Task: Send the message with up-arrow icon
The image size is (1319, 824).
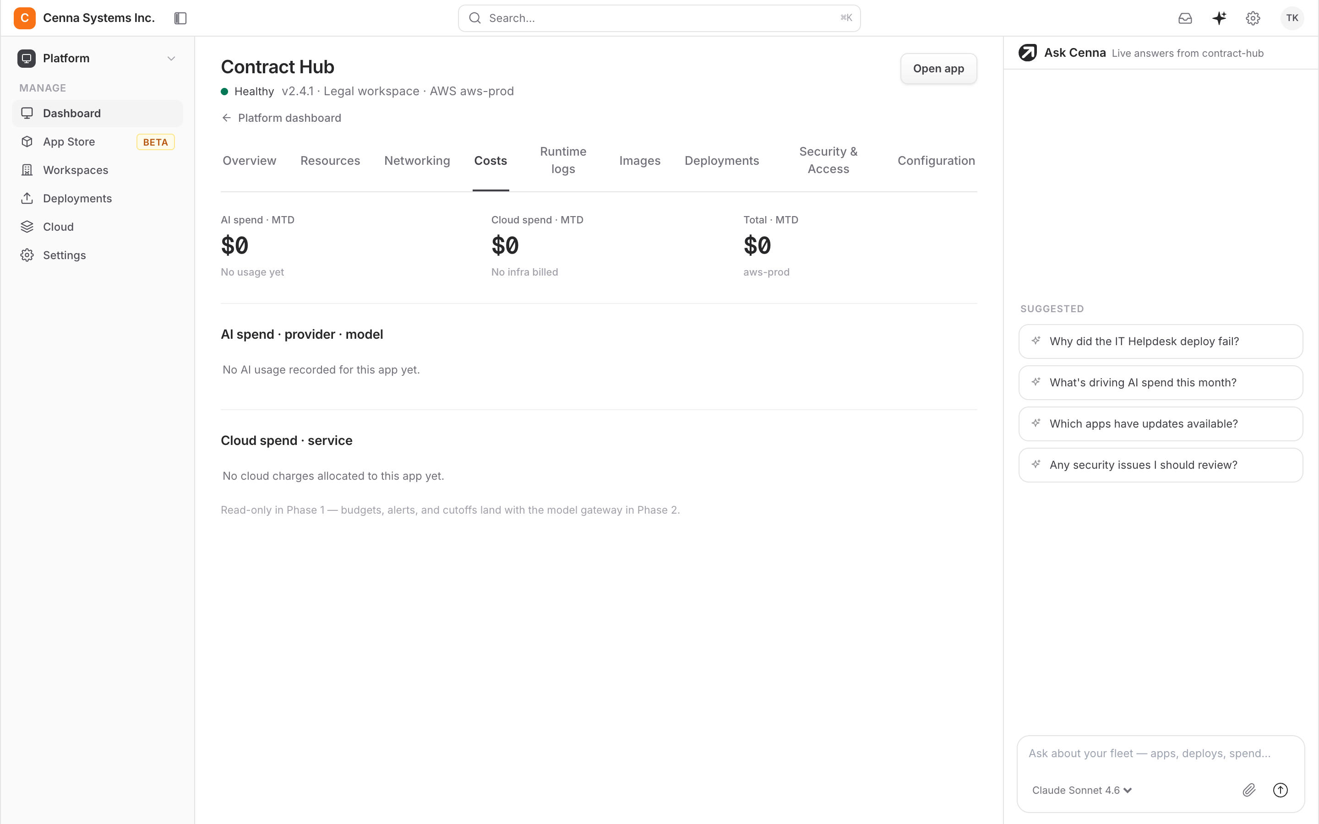Action: pos(1281,790)
